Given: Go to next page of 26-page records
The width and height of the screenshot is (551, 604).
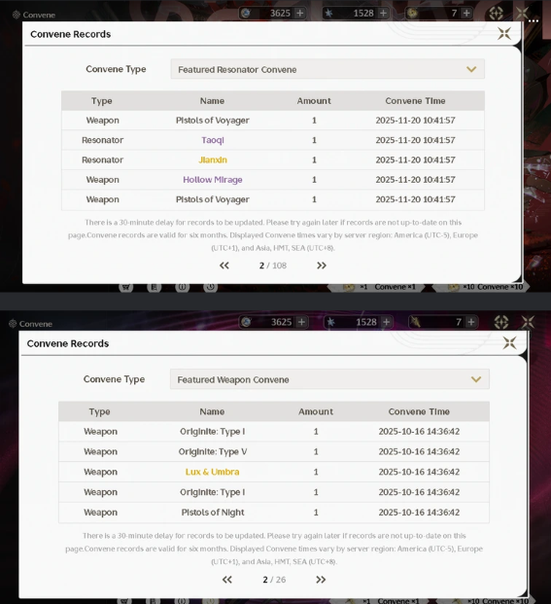Looking at the screenshot, I should tap(321, 580).
